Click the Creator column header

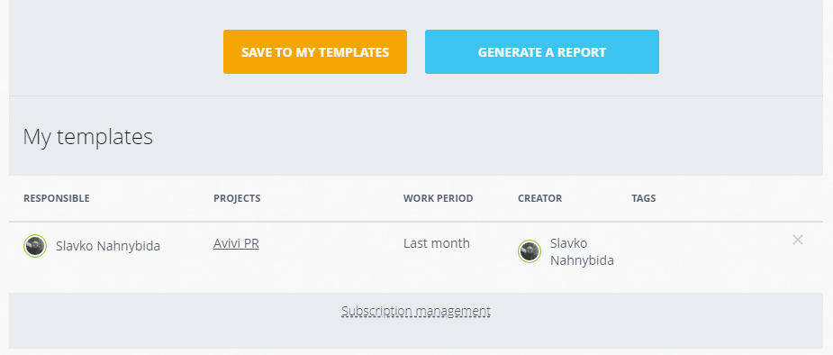point(539,198)
